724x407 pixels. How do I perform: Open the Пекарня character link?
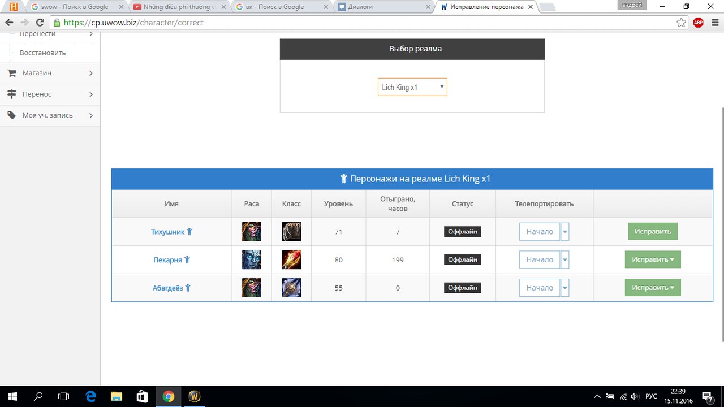click(x=168, y=260)
